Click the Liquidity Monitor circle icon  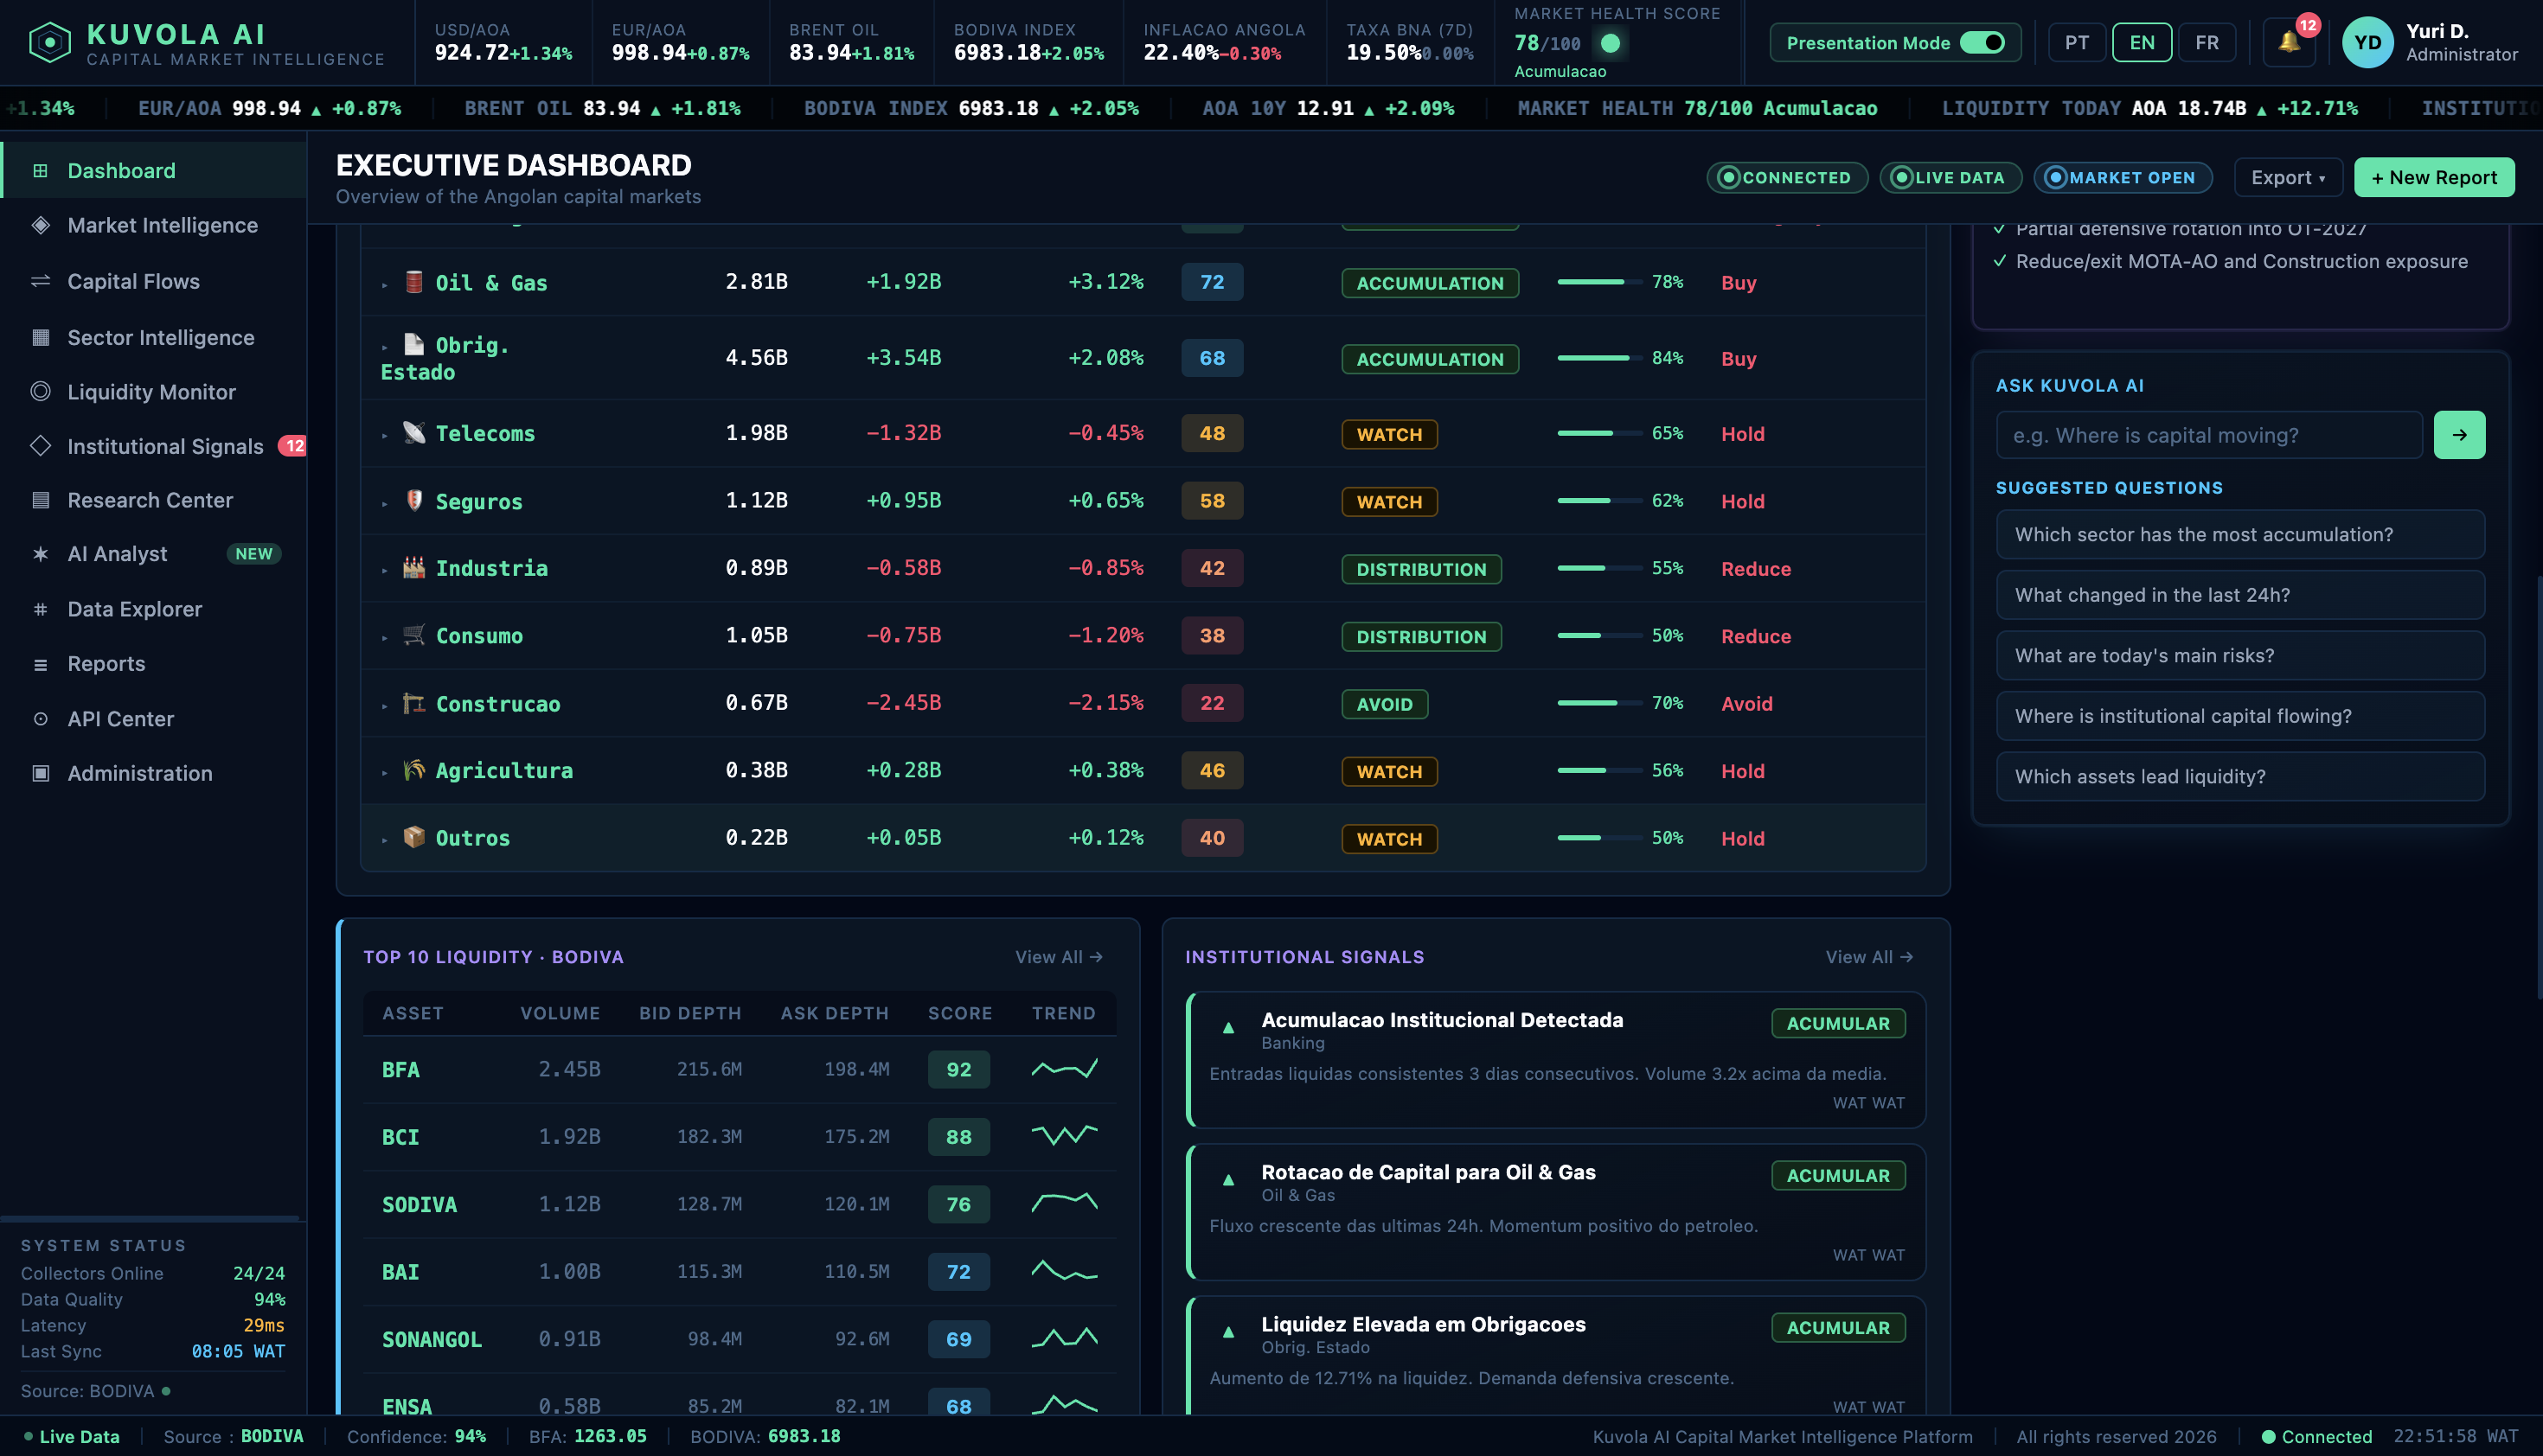pyautogui.click(x=40, y=391)
